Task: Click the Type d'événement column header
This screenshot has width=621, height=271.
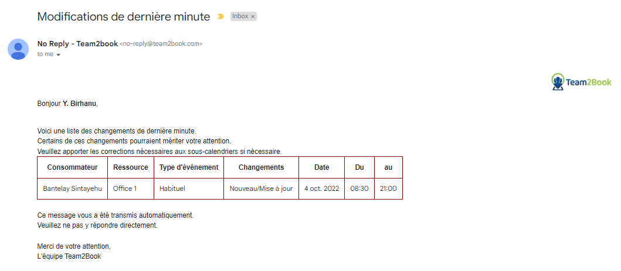Action: tap(189, 167)
